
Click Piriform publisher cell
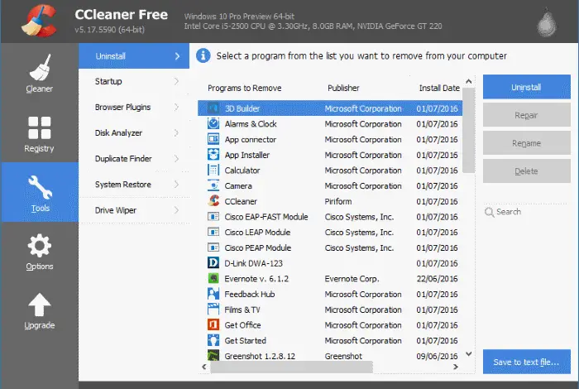tap(338, 201)
